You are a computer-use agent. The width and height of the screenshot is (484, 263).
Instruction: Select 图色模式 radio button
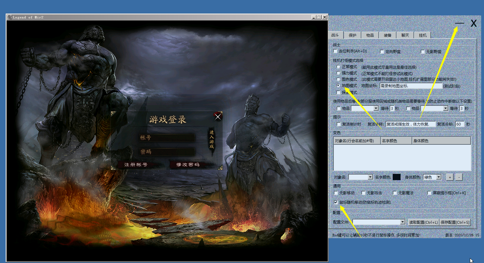338,79
